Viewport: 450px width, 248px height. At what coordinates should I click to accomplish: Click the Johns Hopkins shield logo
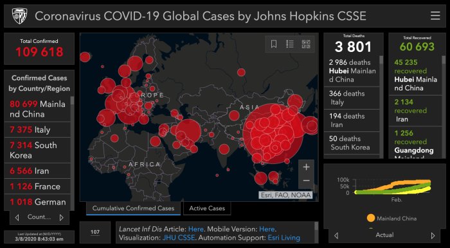tap(19, 16)
